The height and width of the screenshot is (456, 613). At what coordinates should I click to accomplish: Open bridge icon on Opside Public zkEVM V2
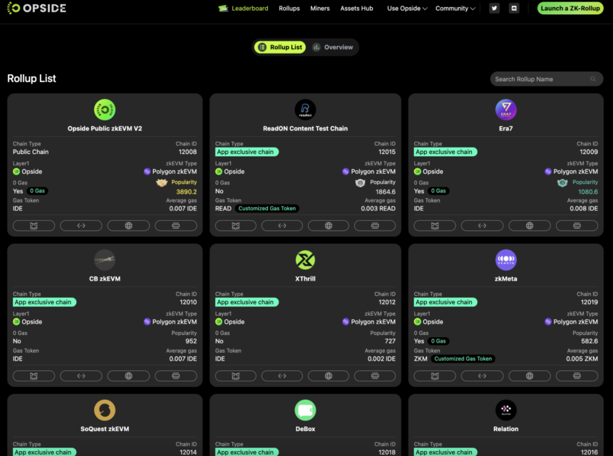[81, 225]
